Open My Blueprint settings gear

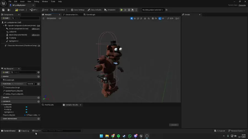(38, 72)
